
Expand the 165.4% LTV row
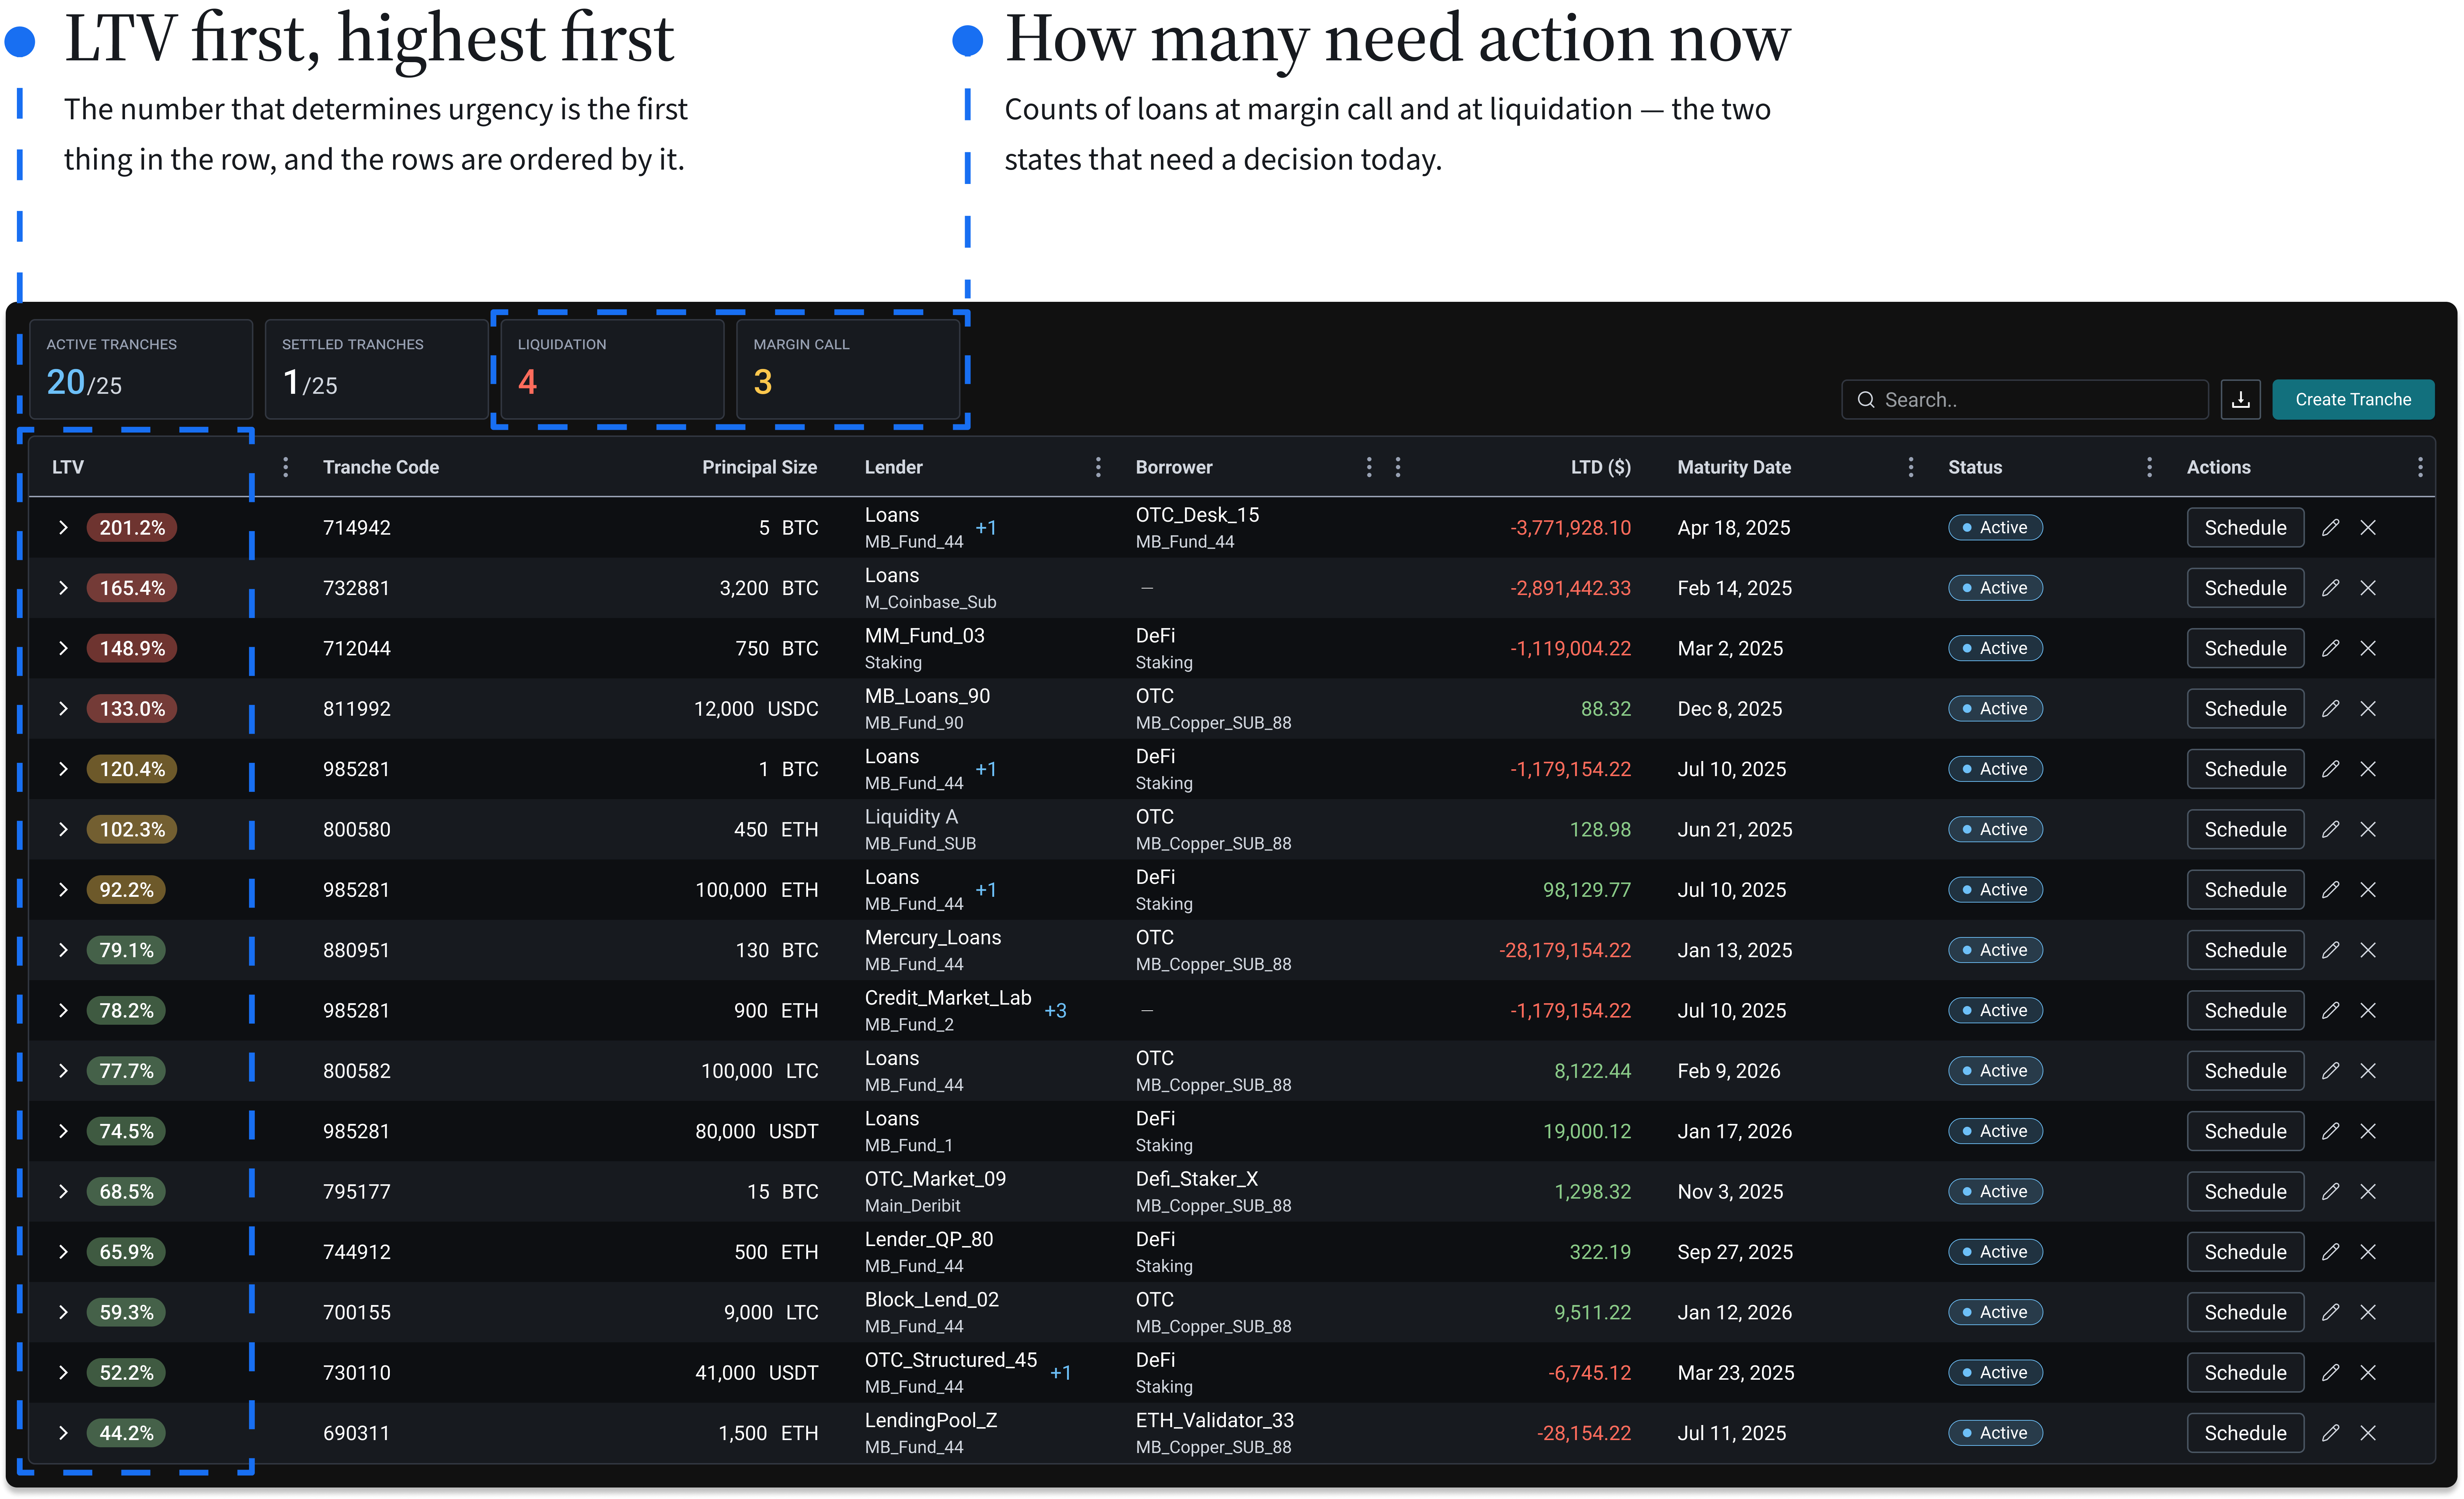63,588
